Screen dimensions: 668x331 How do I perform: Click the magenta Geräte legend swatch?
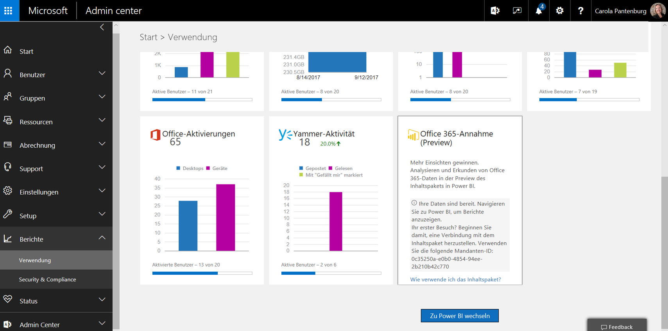coord(208,168)
